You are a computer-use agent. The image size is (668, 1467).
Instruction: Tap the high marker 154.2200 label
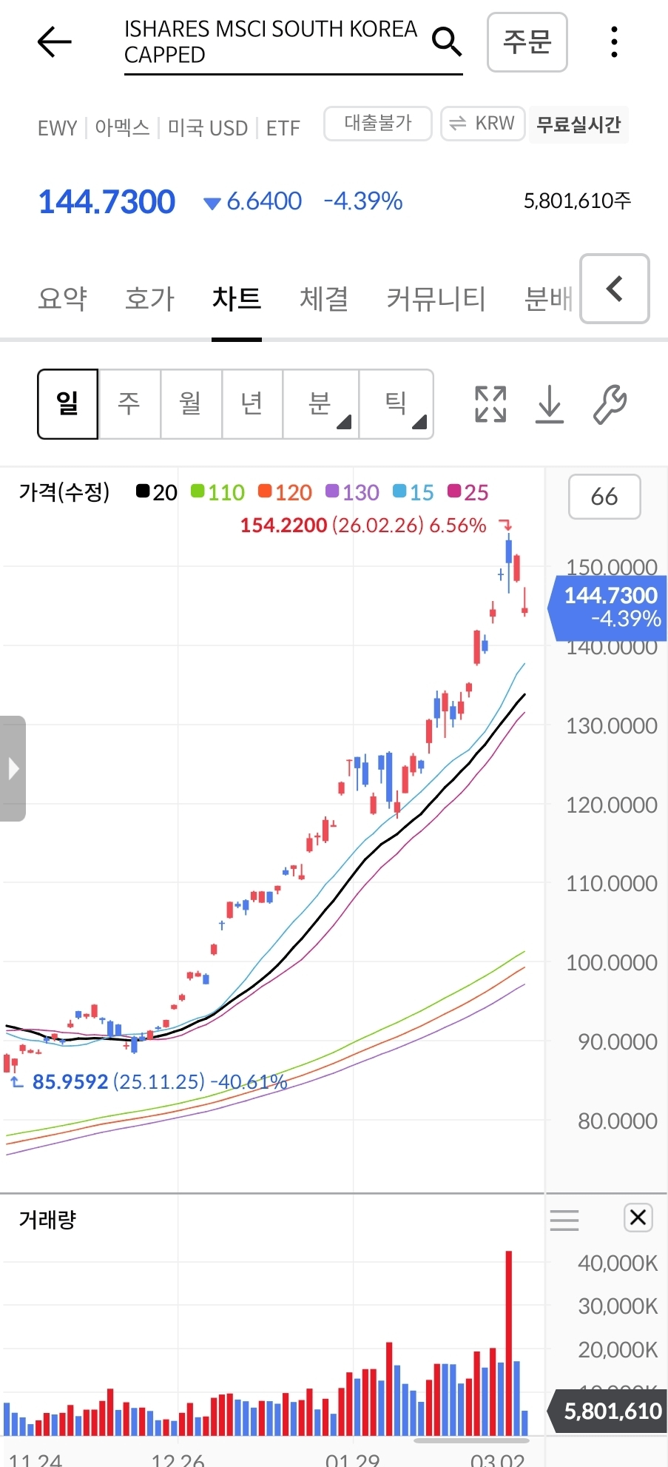(363, 526)
